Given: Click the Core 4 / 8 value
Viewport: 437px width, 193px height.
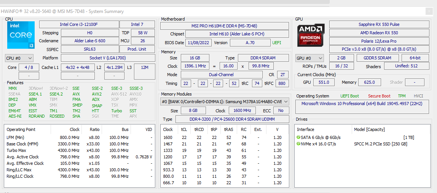Looking at the screenshot, I should (x=29, y=67).
